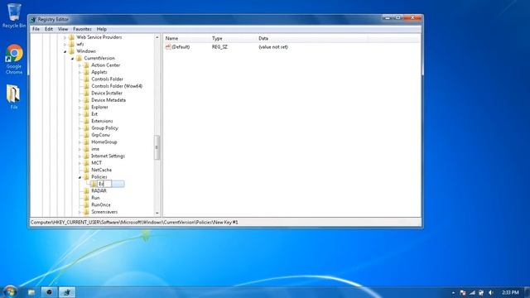The width and height of the screenshot is (530, 298).
Task: Click the GrpConv key folder icon
Action: 86,135
